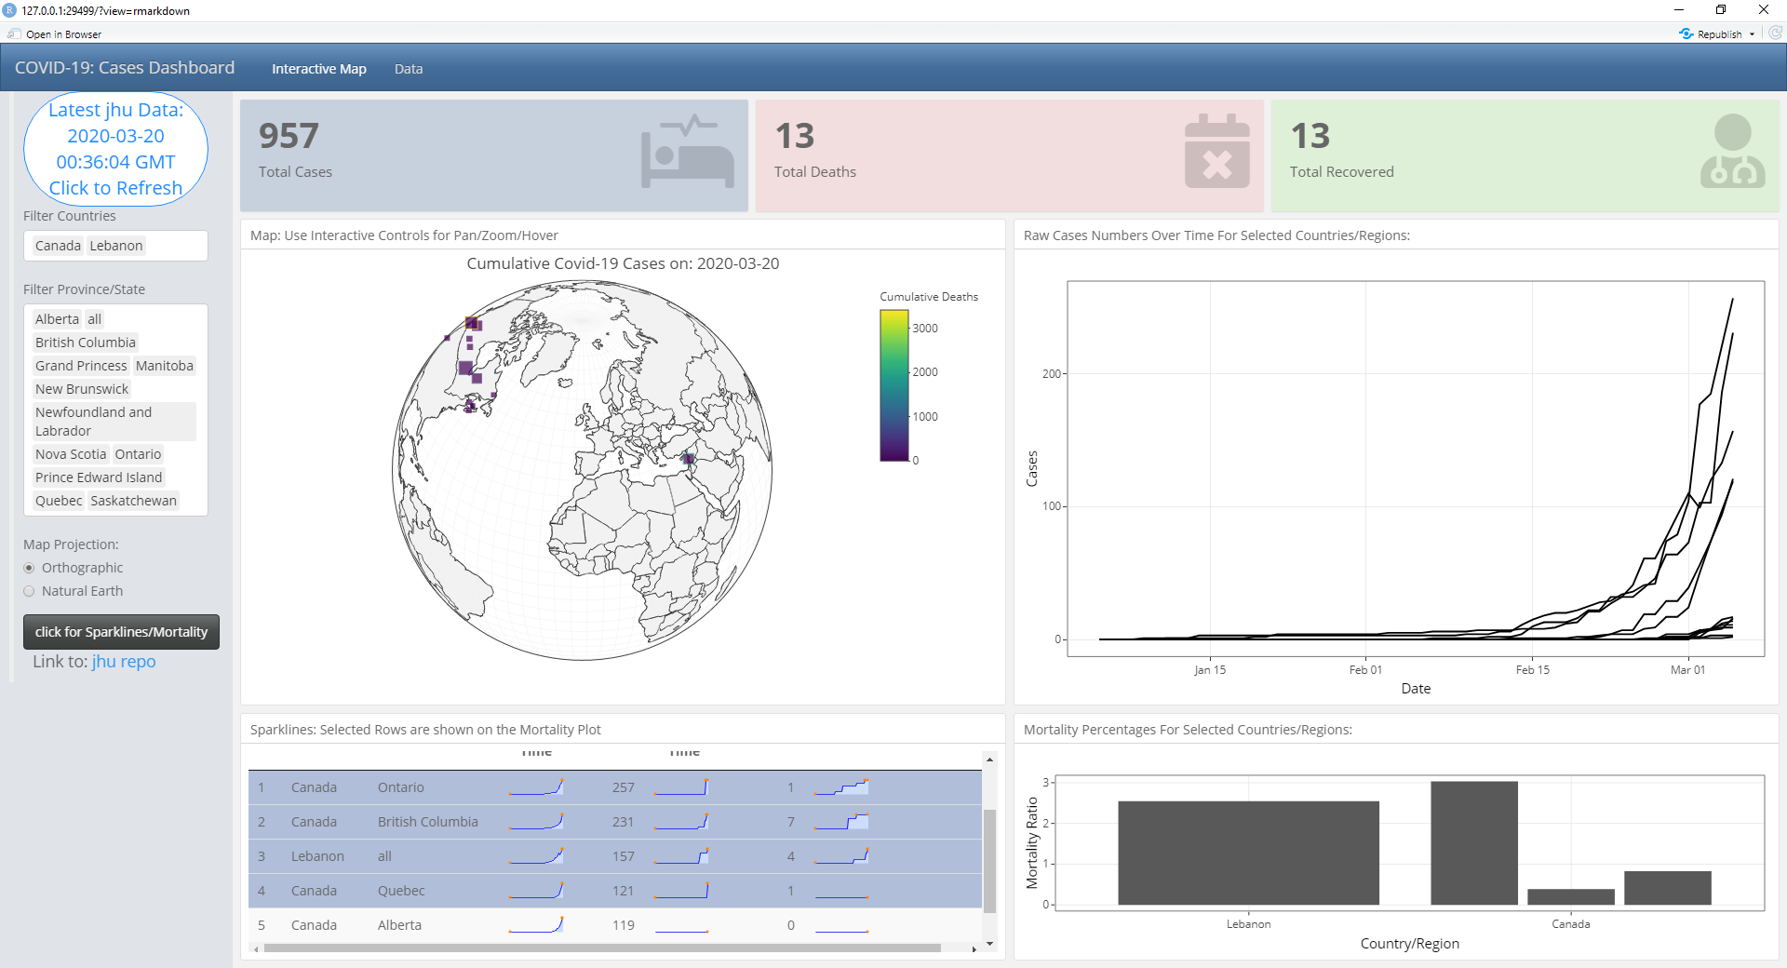Screen dimensions: 1787x968
Task: Select the Nova Scotia tag
Action: [x=71, y=454]
